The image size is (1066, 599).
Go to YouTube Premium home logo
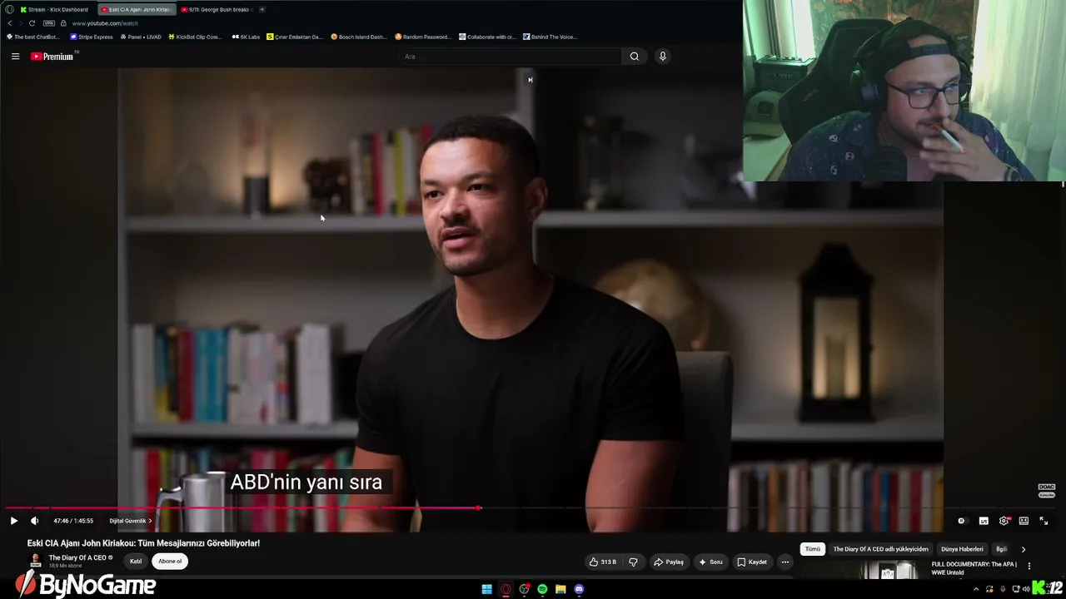point(53,57)
